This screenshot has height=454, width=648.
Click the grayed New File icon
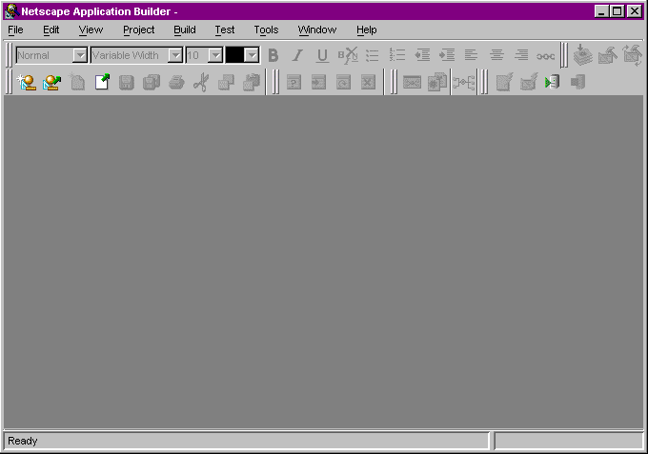click(77, 82)
